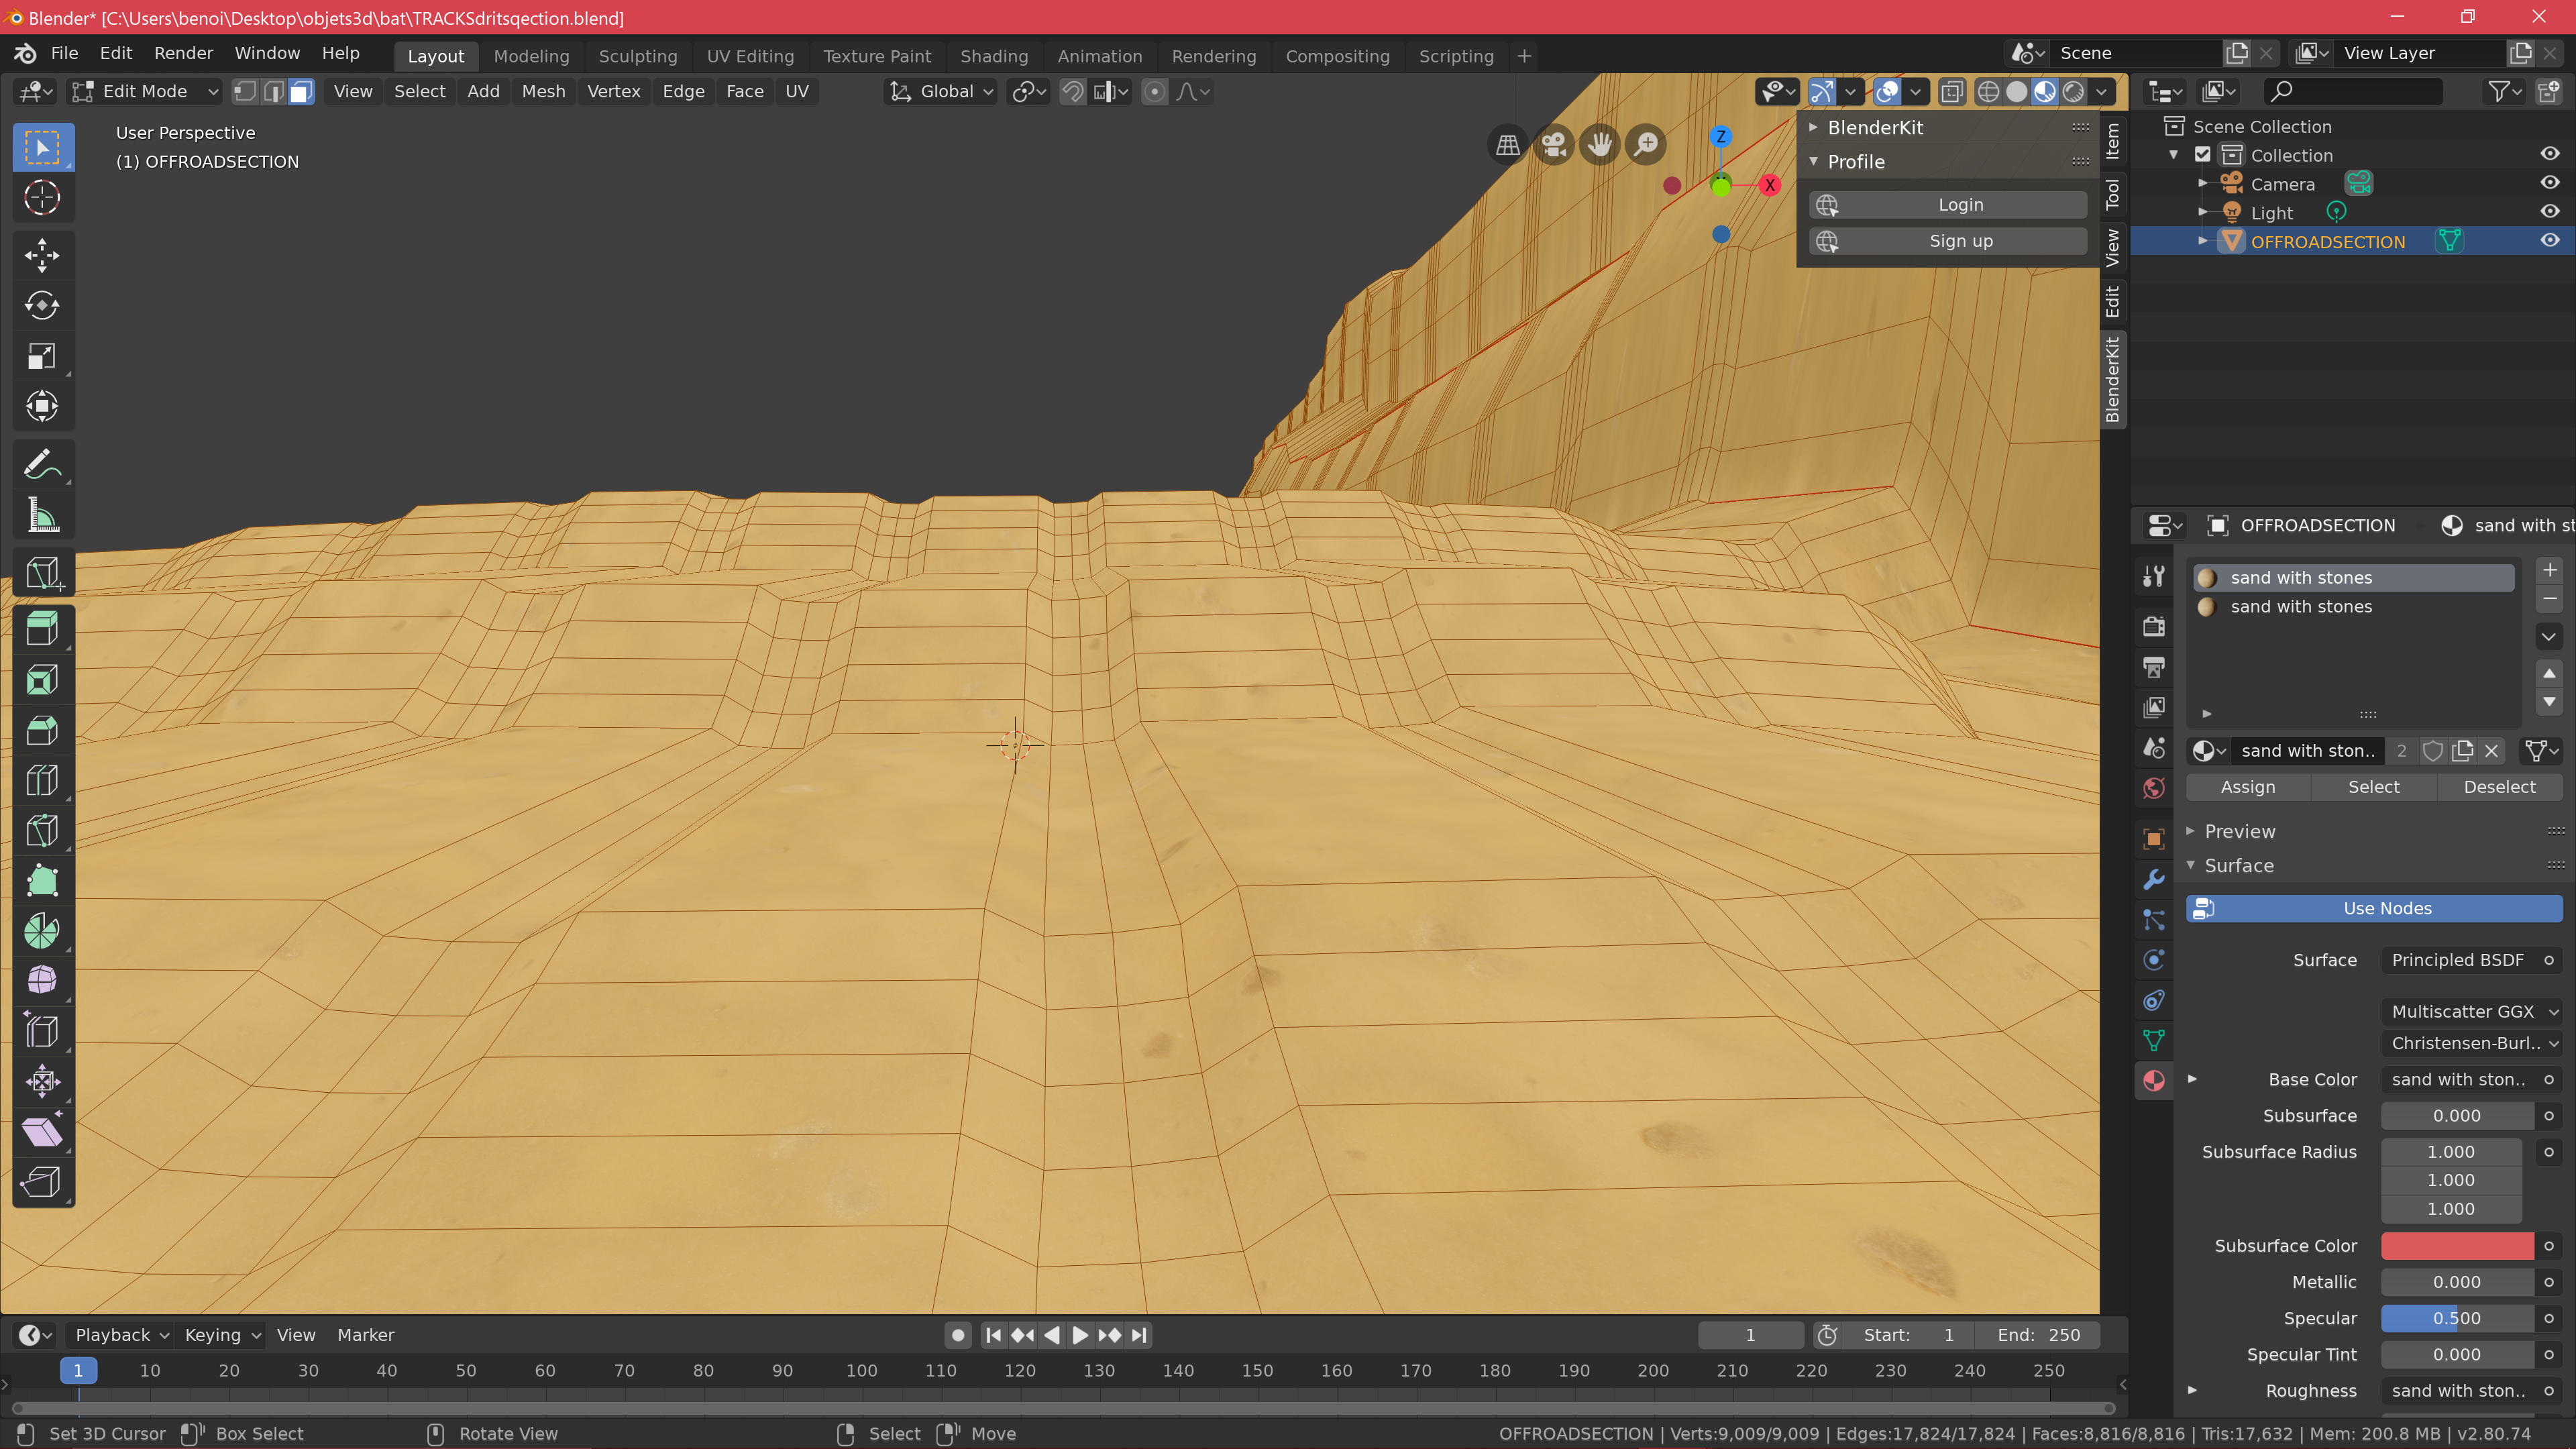Select the Shear tool

coord(42,1131)
